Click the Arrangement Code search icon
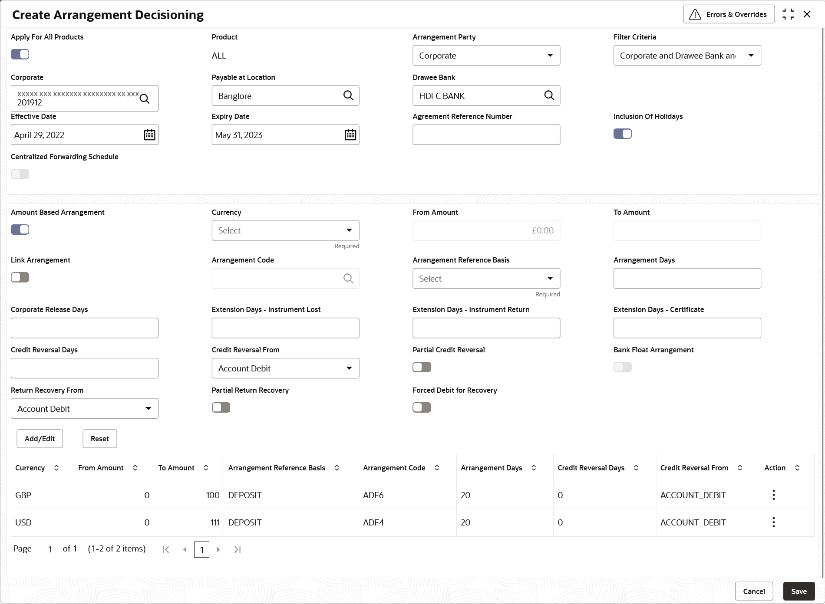This screenshot has height=604, width=825. (x=348, y=279)
